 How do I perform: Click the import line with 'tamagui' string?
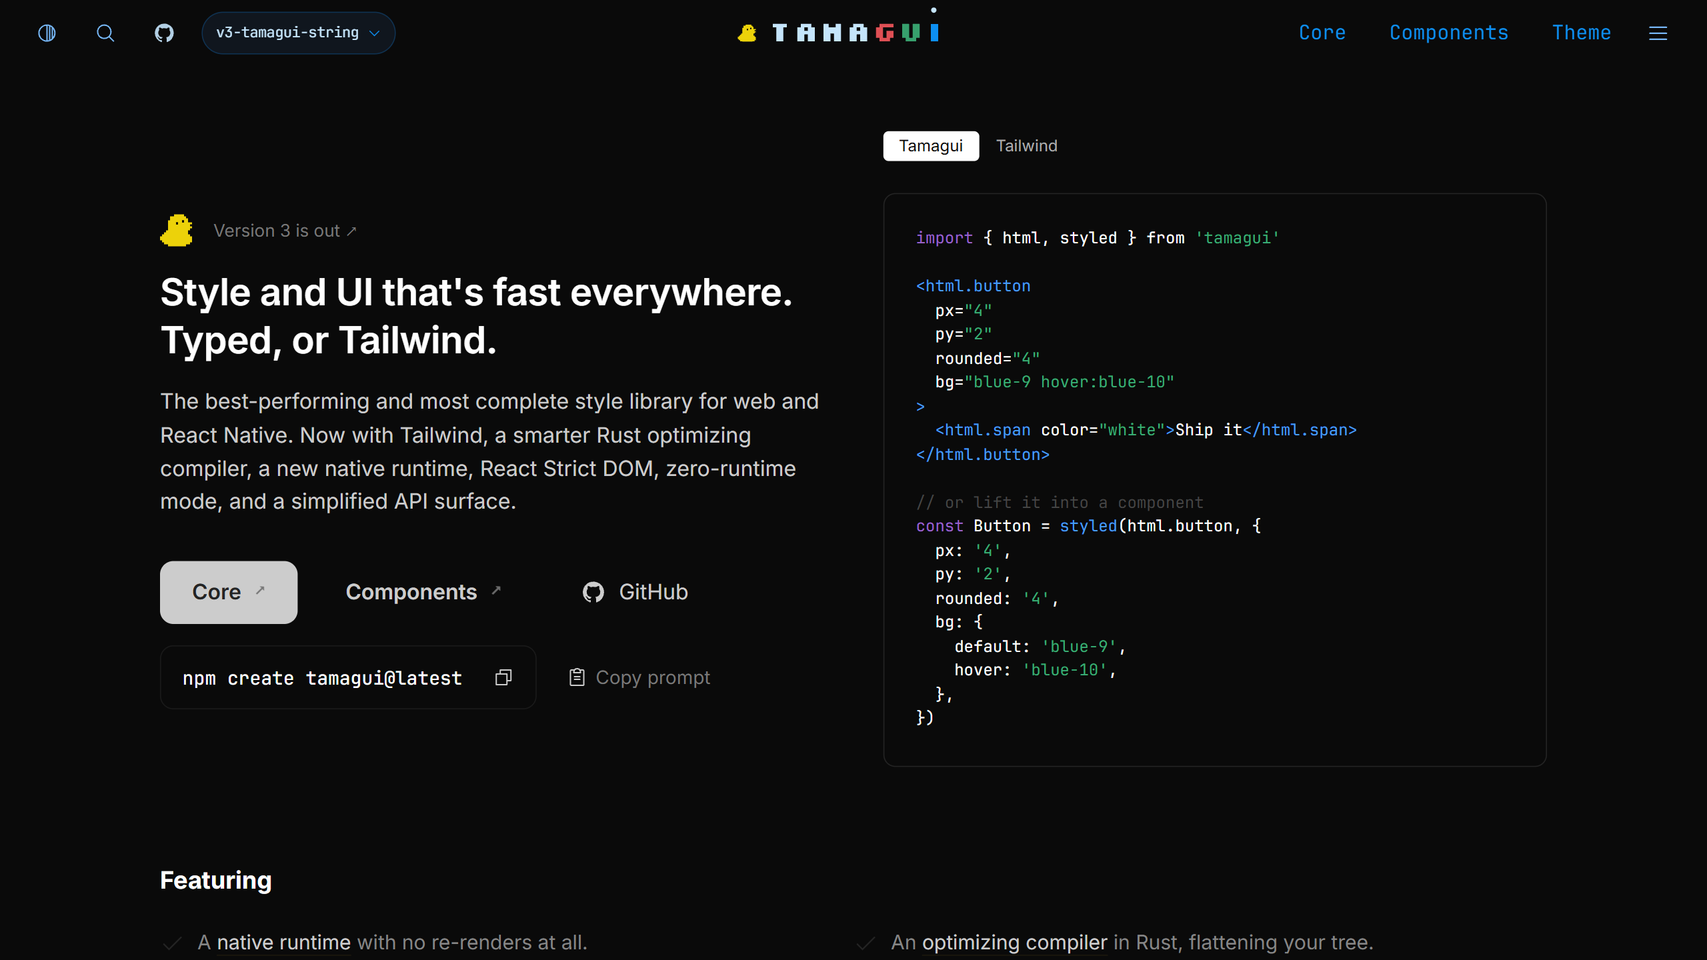click(x=1098, y=238)
